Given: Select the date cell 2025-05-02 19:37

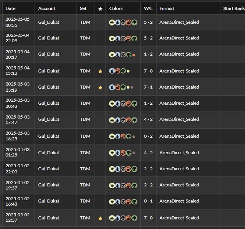Looking at the screenshot, I should click(18, 185).
